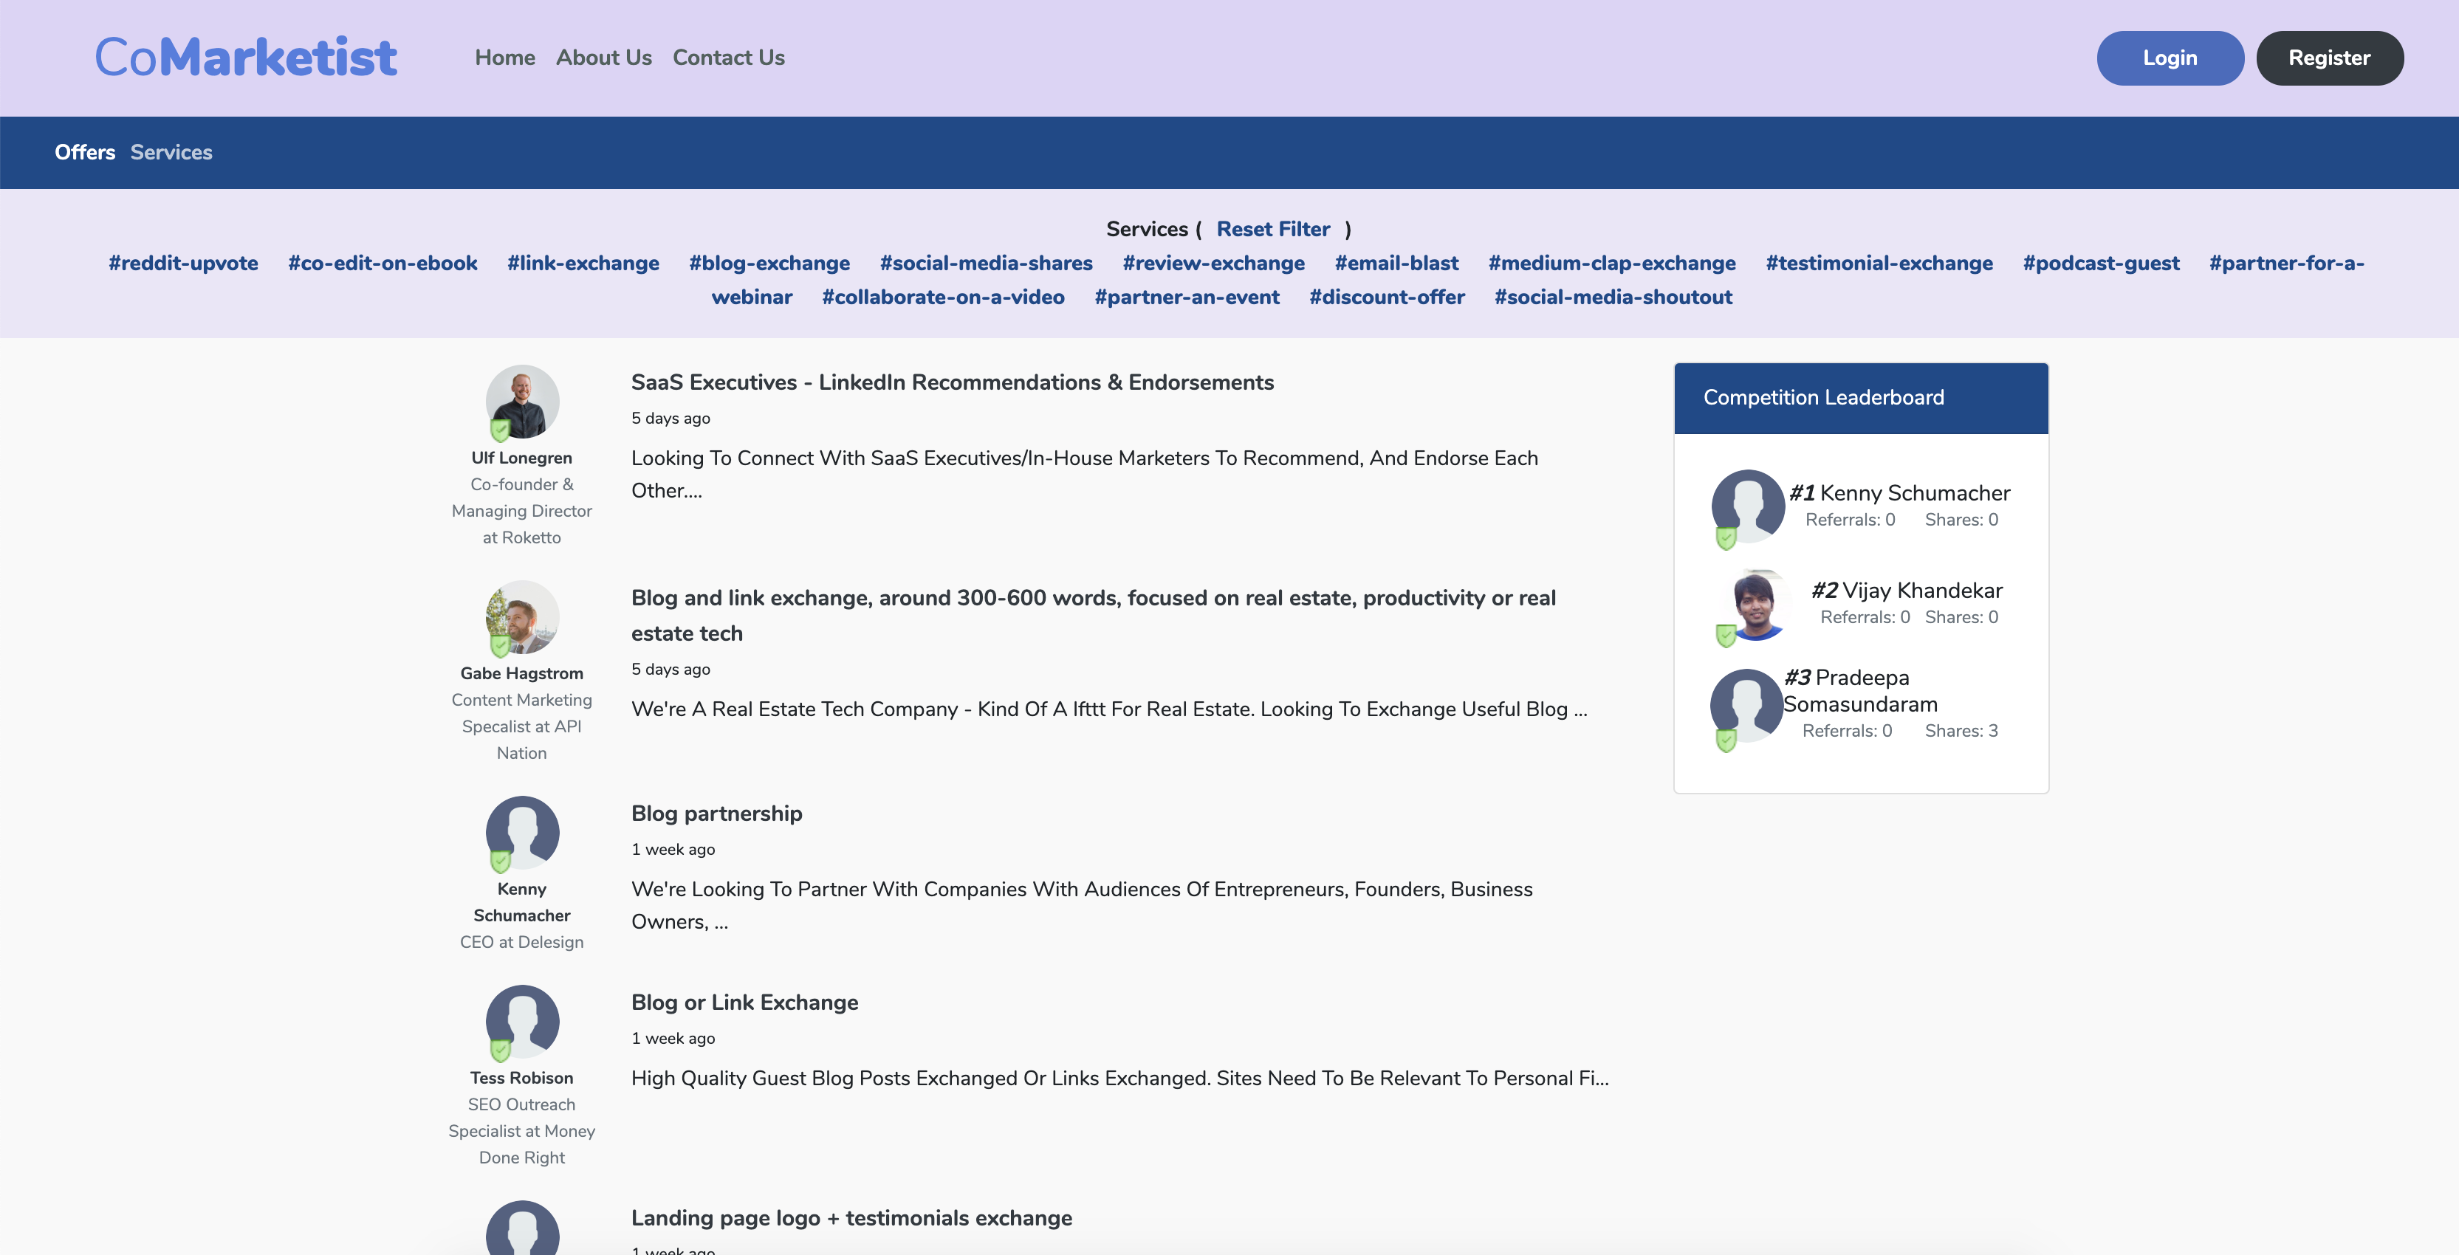Open Blog partnership offer title
The height and width of the screenshot is (1255, 2459).
click(716, 813)
